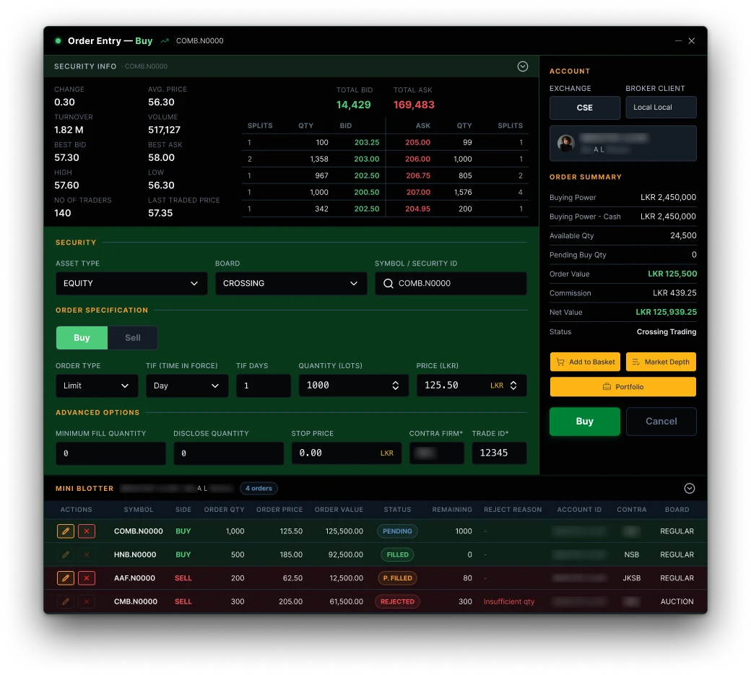Click cancel X on CMB.N0000 row
Image resolution: width=751 pixels, height=675 pixels.
(x=86, y=601)
